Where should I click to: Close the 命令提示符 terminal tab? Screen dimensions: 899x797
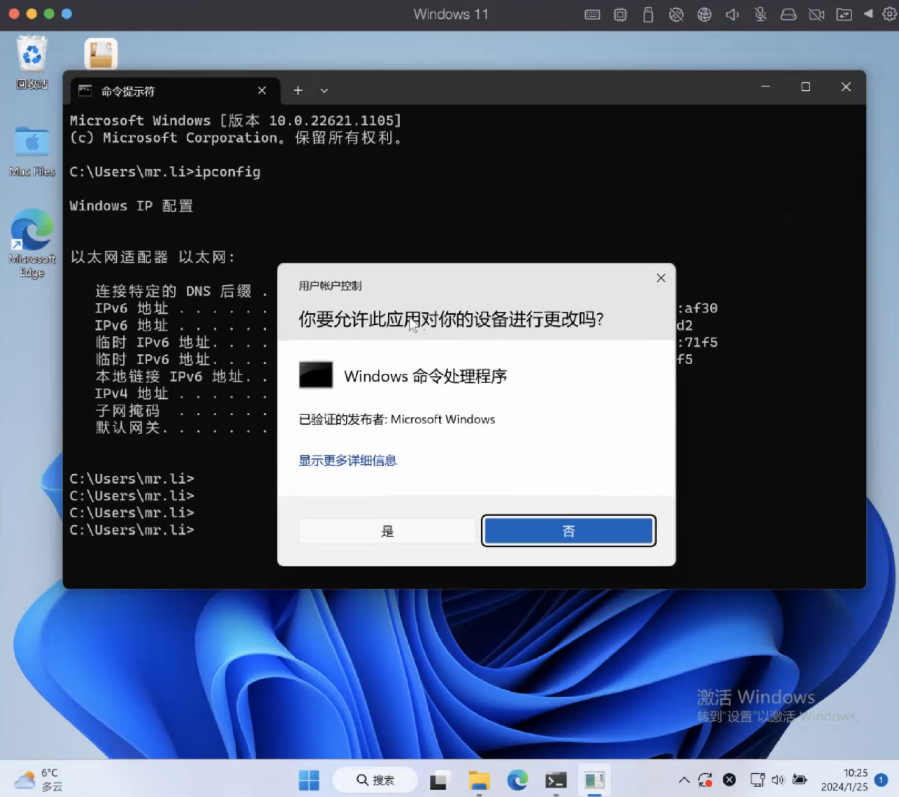262,91
